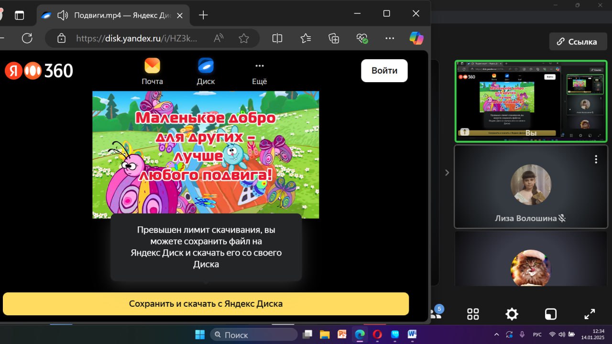The height and width of the screenshot is (344, 612).
Task: Select the cat-avatar participant tile
Action: pyautogui.click(x=531, y=258)
